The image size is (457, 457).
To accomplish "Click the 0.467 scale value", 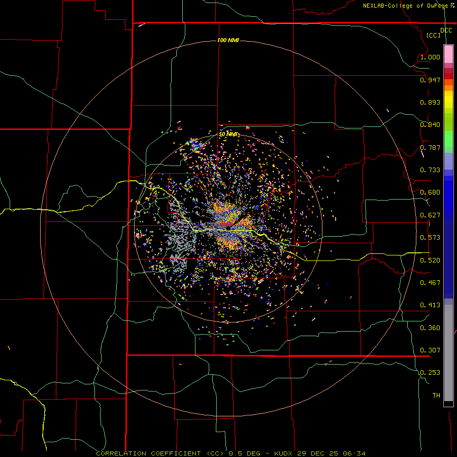I will point(430,283).
